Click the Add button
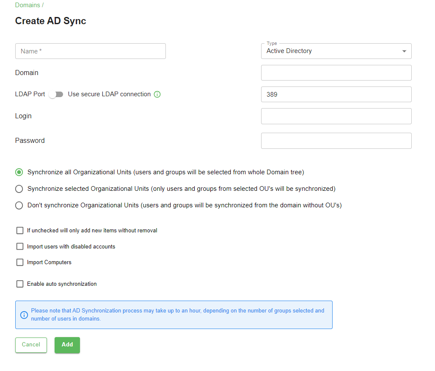This screenshot has height=371, width=435. [67, 345]
